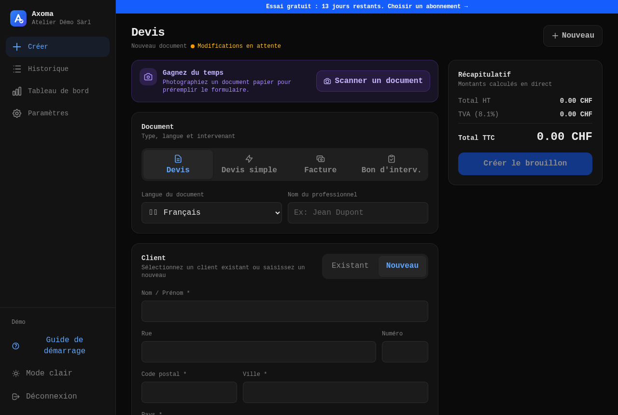Image resolution: width=618 pixels, height=415 pixels.
Task: Focus the Rue input field
Action: [x=259, y=352]
